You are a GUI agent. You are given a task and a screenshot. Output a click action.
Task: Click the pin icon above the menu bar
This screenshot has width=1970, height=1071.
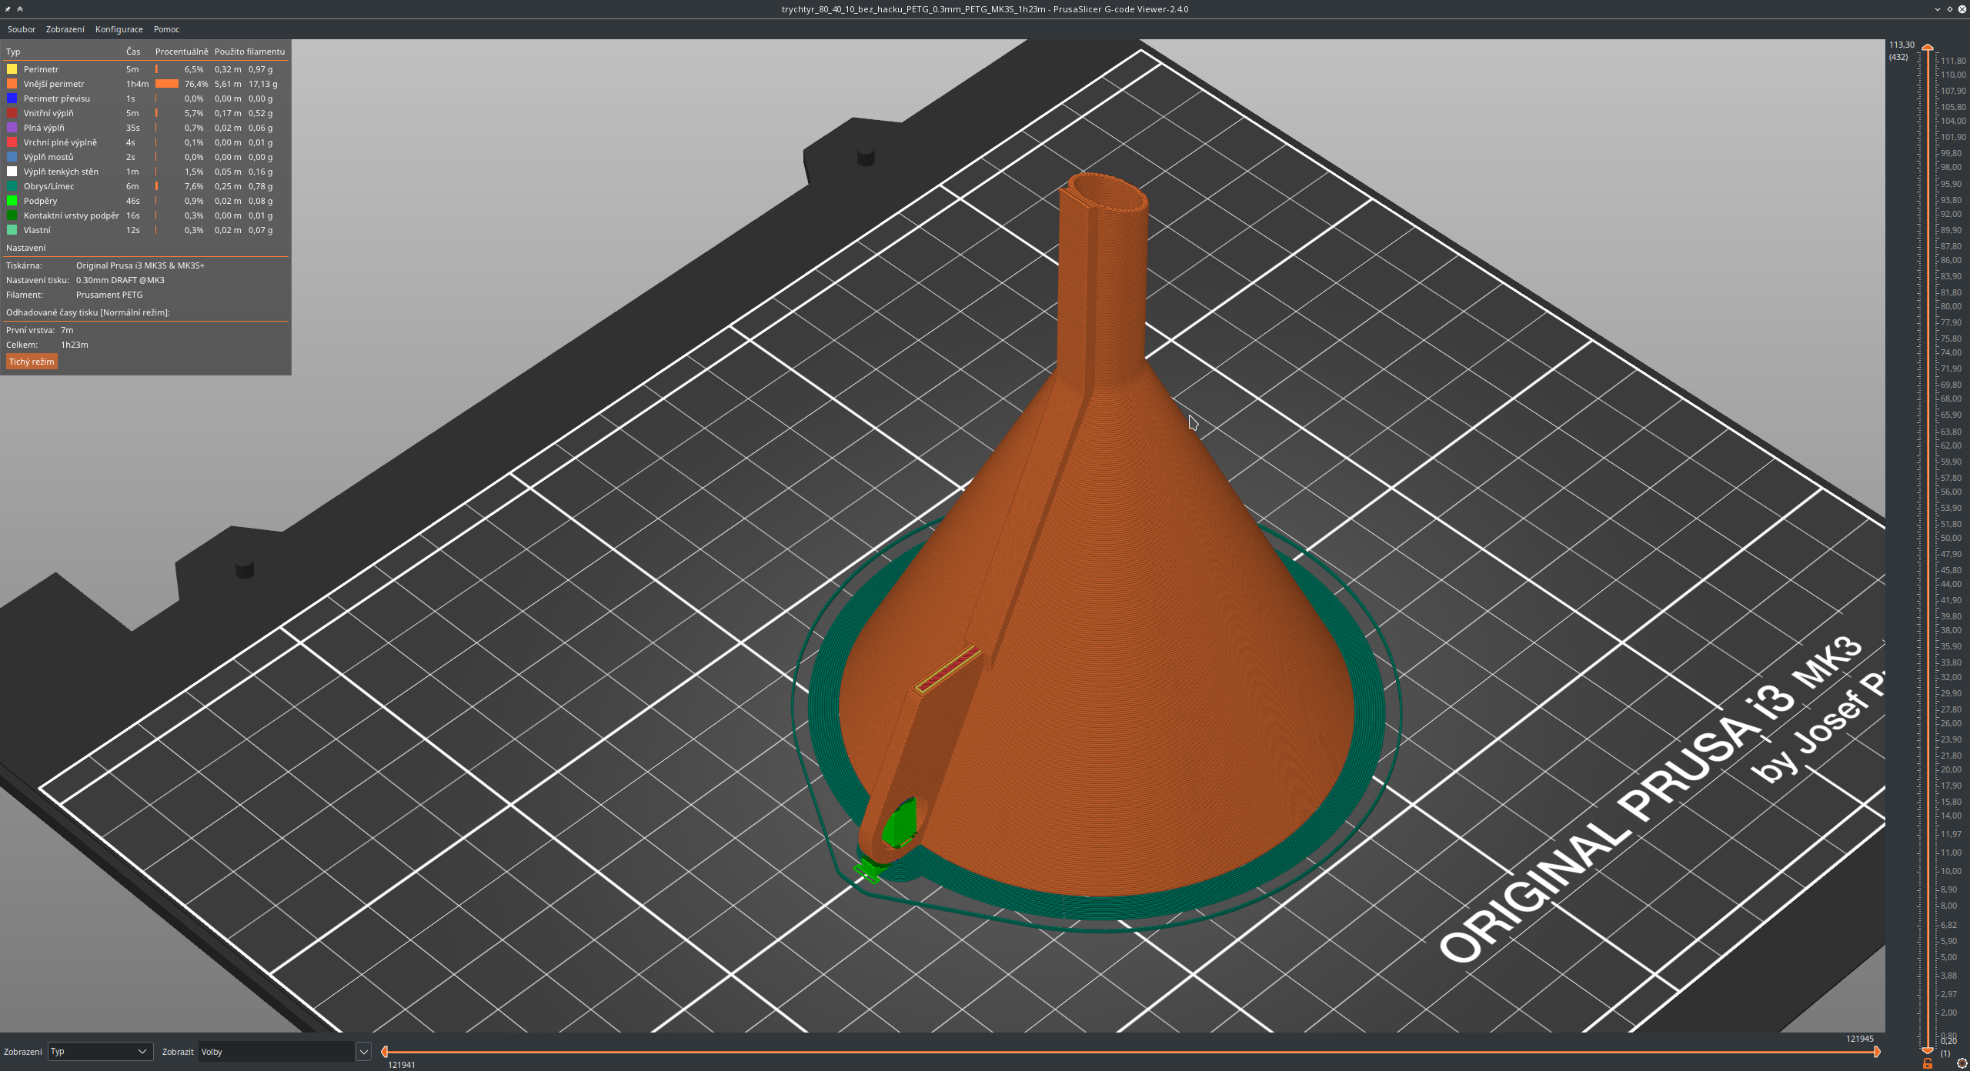(6, 8)
